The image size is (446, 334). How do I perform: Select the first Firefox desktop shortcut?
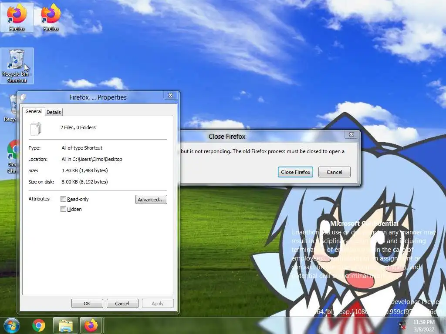(17, 17)
